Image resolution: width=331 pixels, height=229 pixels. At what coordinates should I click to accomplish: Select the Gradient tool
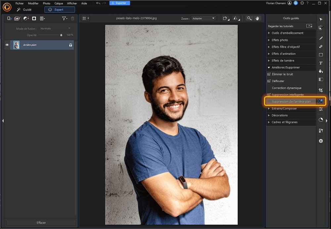(321, 79)
